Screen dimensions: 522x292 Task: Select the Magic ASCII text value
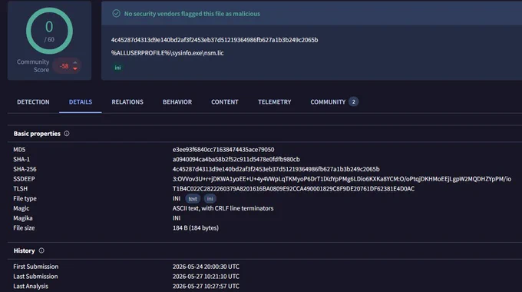coord(223,208)
